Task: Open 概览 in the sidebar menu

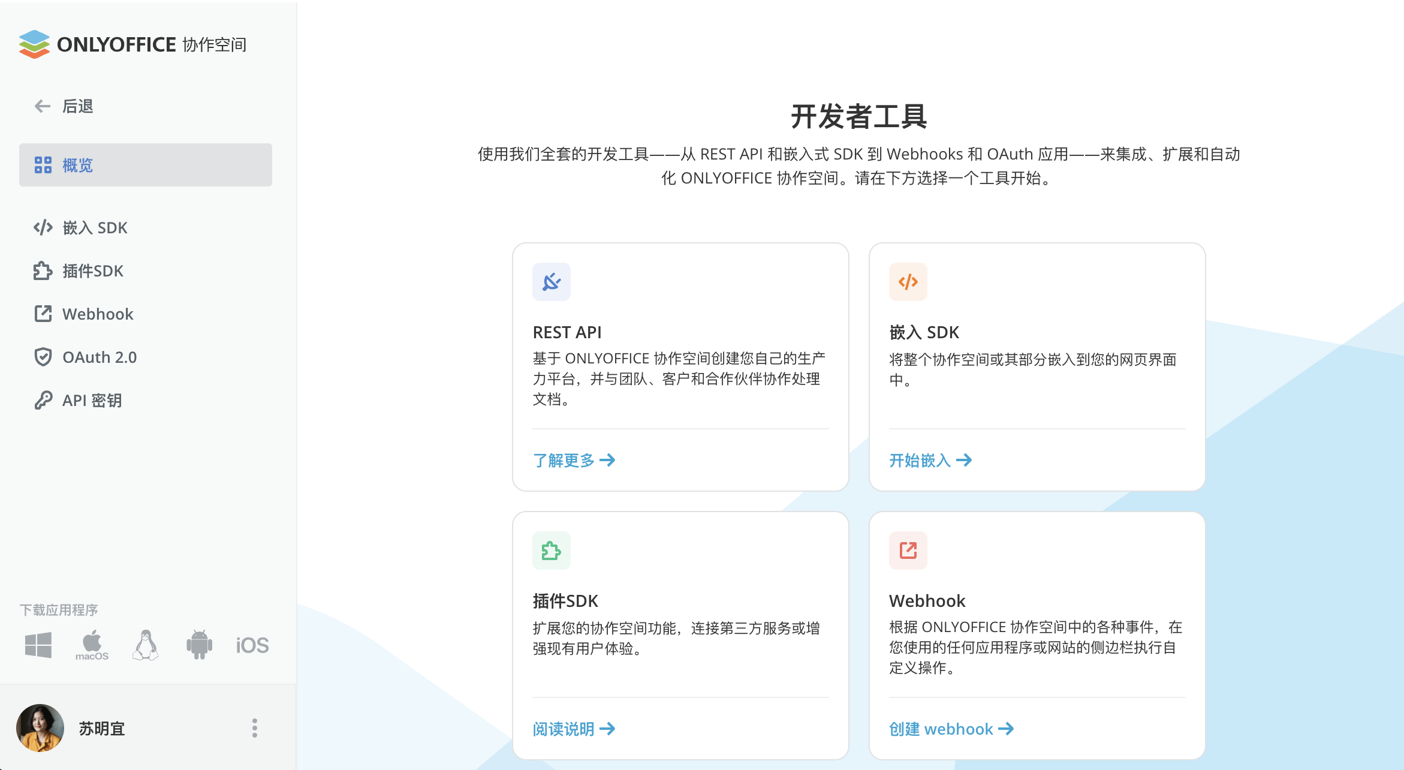Action: tap(146, 165)
